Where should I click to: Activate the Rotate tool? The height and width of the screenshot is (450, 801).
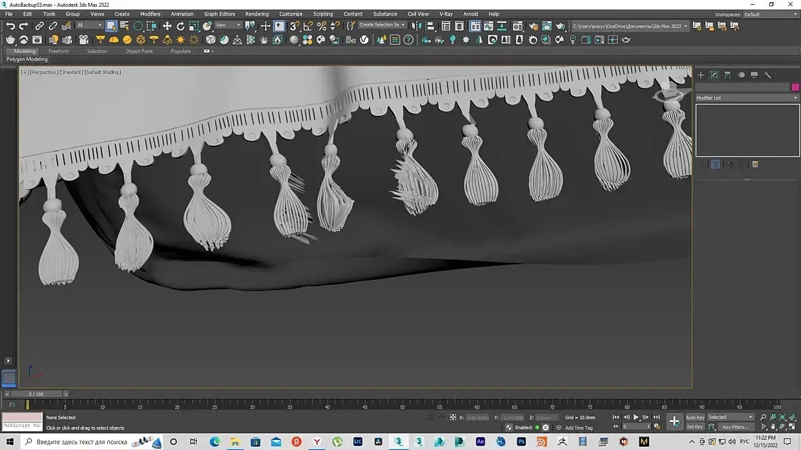pos(181,26)
